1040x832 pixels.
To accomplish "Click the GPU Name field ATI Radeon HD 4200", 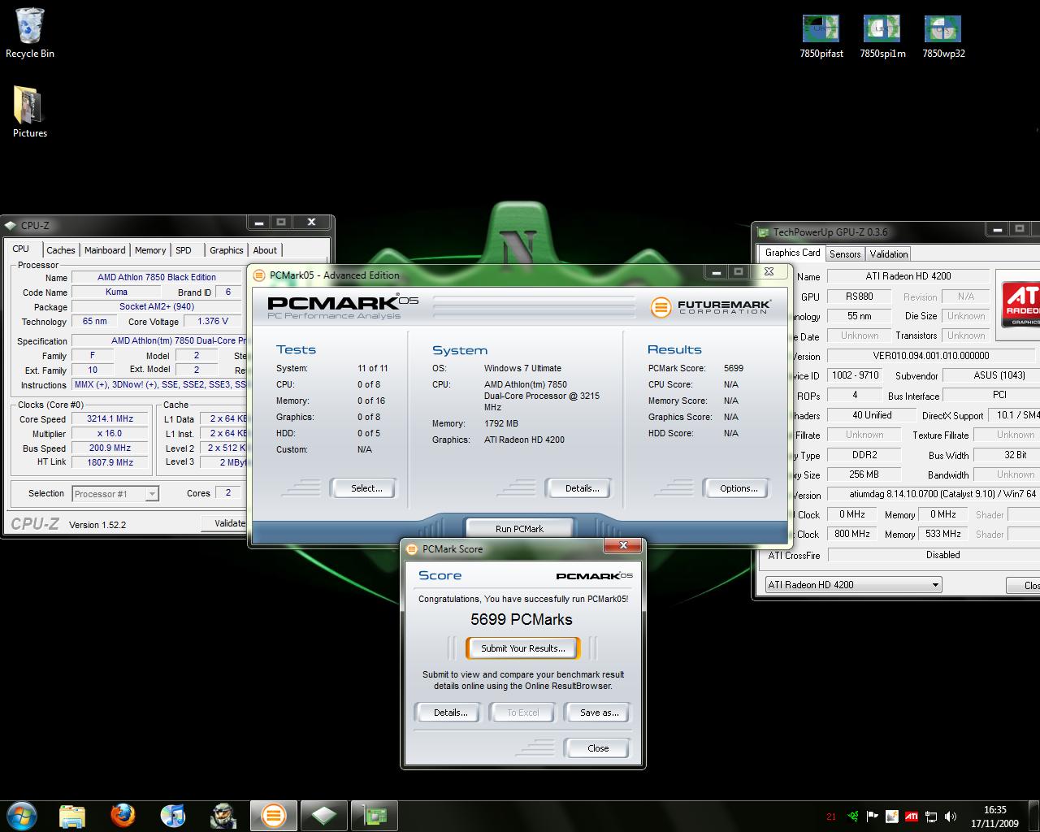I will [x=908, y=276].
